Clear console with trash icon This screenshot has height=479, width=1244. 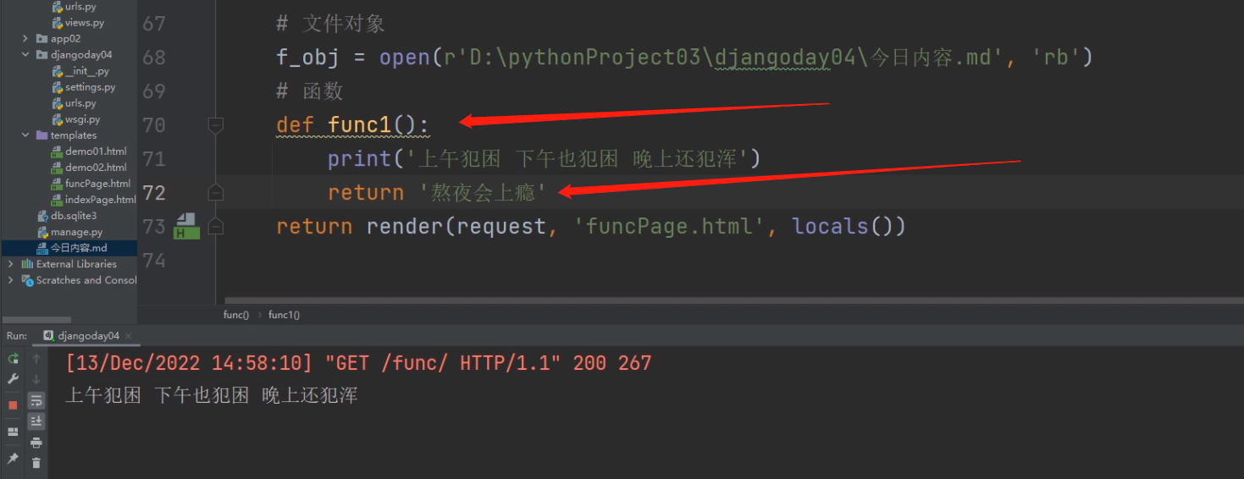tap(36, 463)
